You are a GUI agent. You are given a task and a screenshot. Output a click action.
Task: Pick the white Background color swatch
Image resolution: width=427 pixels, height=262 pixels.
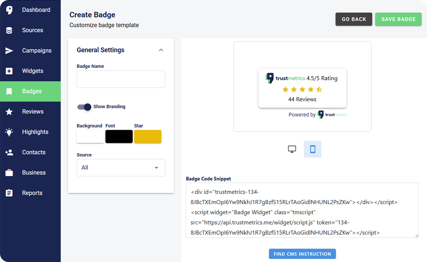tap(90, 137)
